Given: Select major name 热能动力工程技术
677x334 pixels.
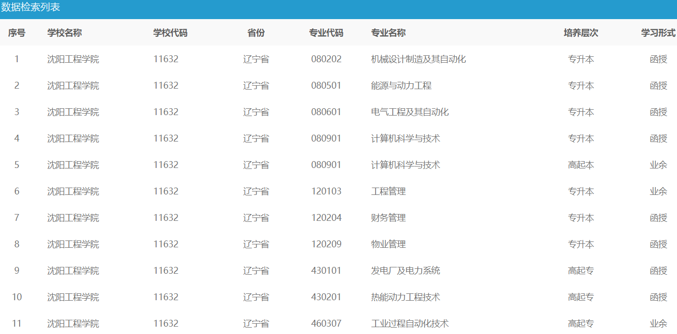Looking at the screenshot, I should (406, 297).
